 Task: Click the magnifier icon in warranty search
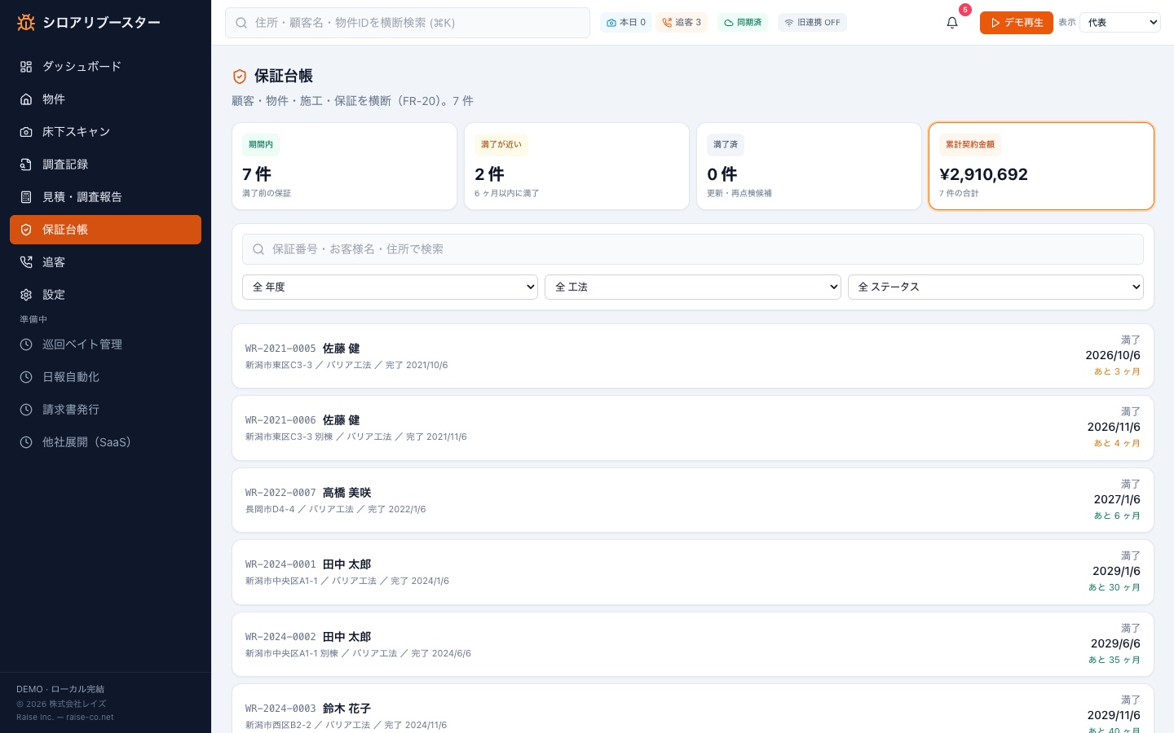click(258, 249)
